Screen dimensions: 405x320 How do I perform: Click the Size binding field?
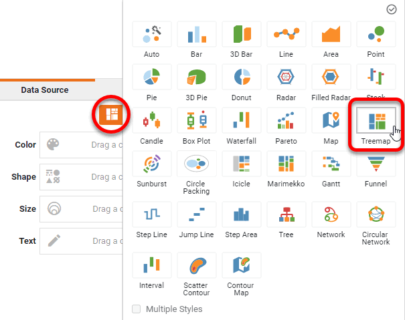point(80,208)
